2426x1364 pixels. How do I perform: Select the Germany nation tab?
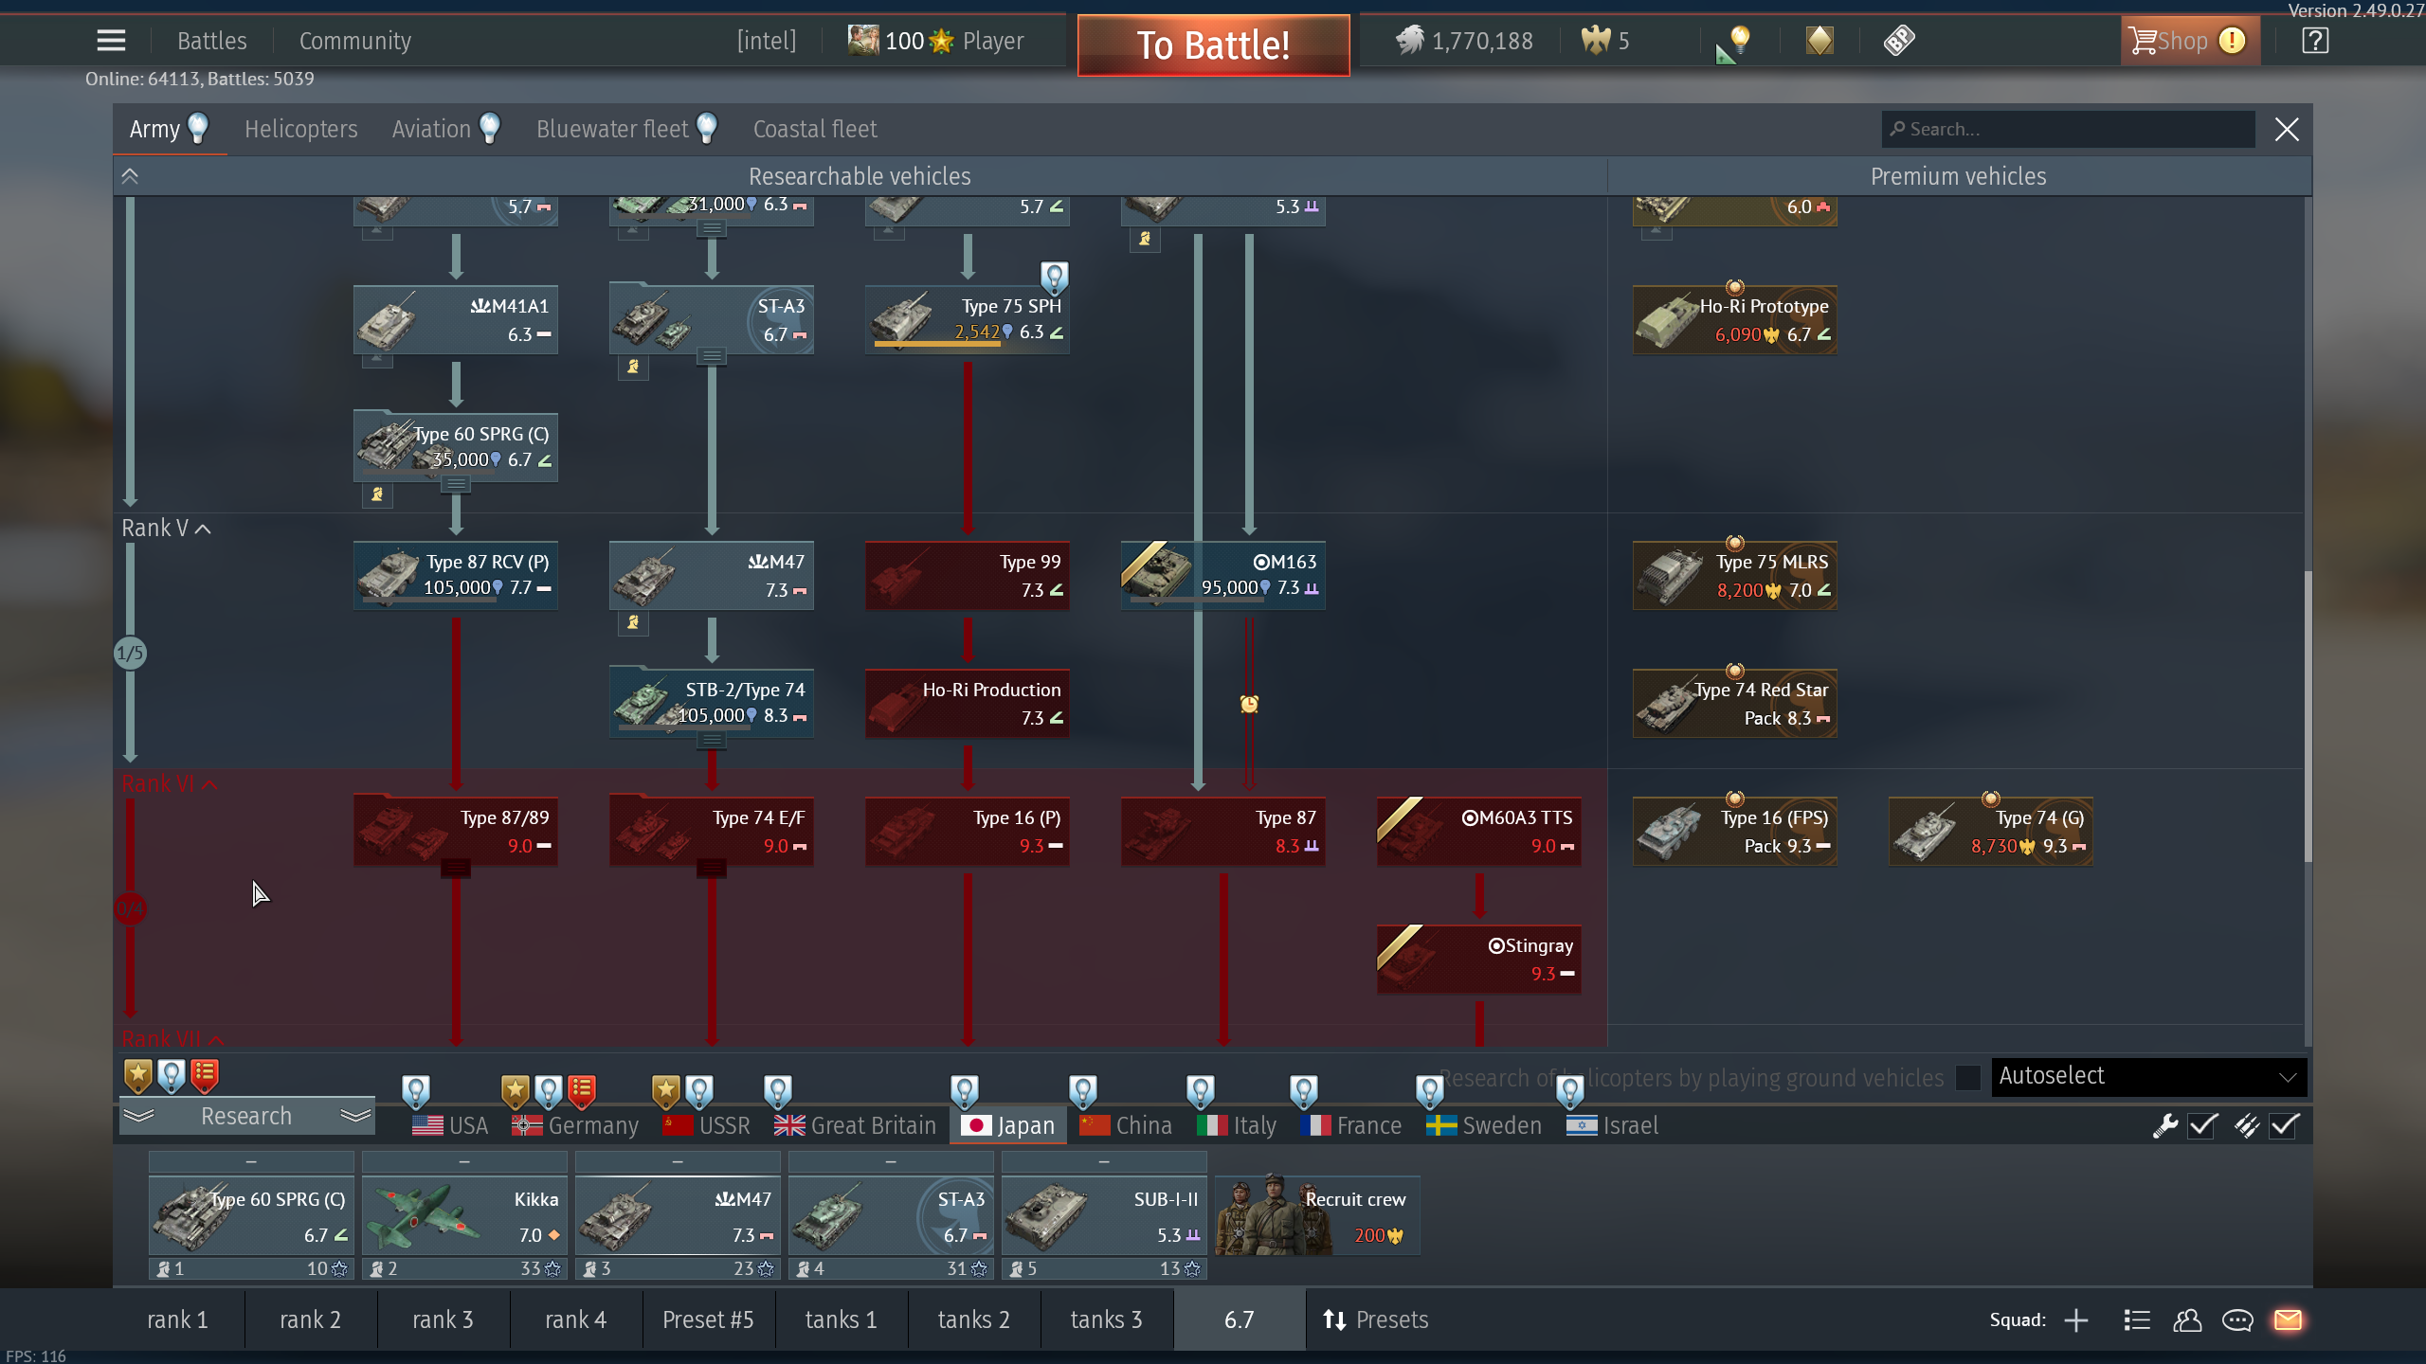576,1125
